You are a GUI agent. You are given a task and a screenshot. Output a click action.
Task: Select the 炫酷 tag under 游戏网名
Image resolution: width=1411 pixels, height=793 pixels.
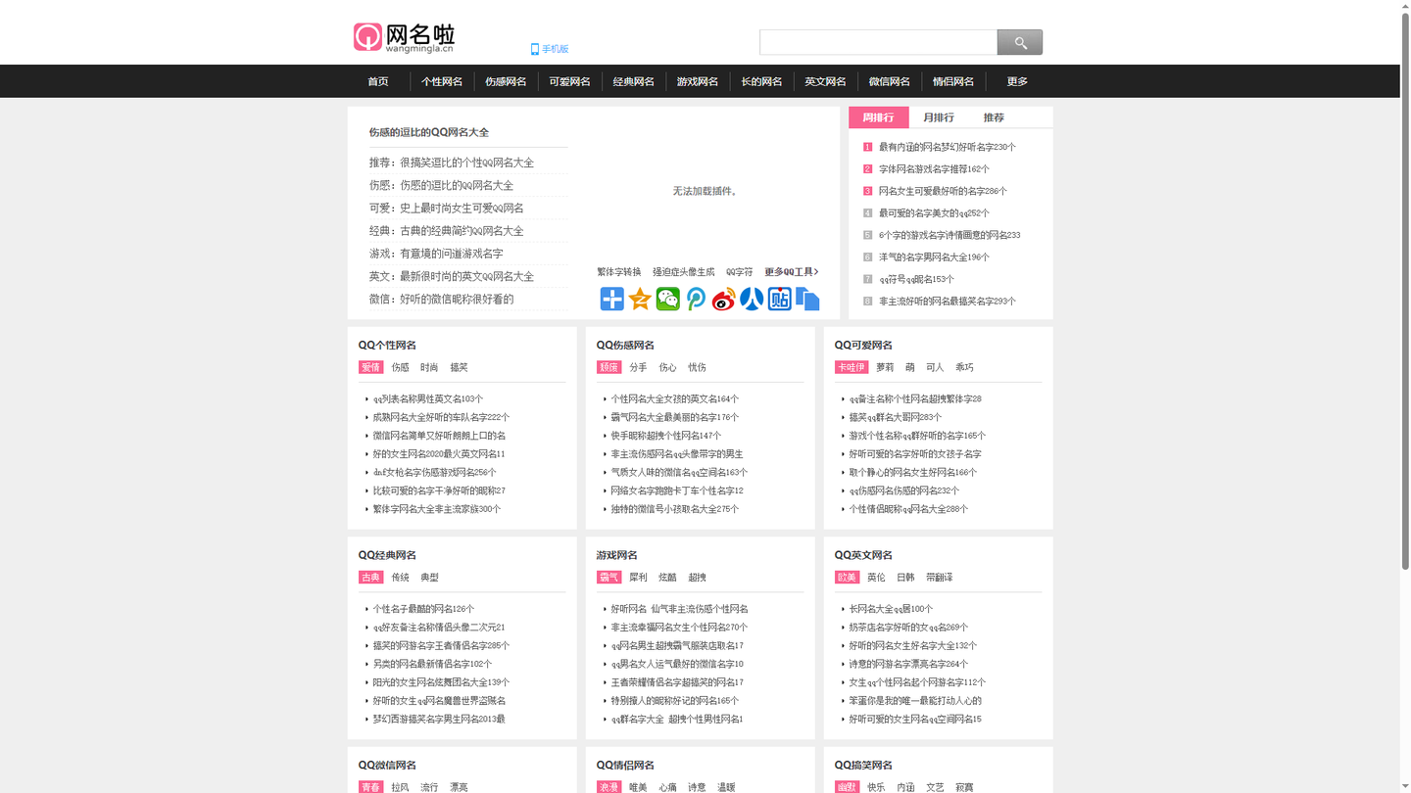667,578
